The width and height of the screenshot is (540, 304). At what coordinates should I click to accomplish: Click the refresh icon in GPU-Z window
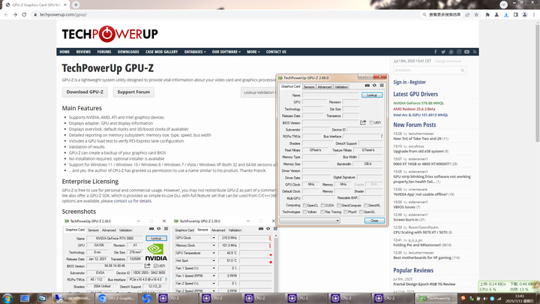[x=374, y=85]
